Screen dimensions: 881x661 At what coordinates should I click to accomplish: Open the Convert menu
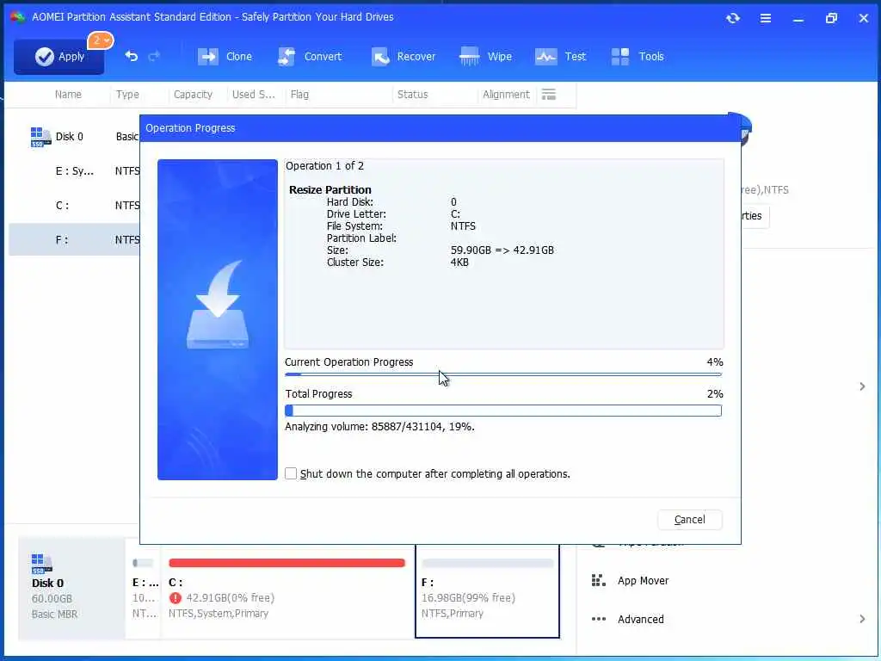click(x=310, y=56)
